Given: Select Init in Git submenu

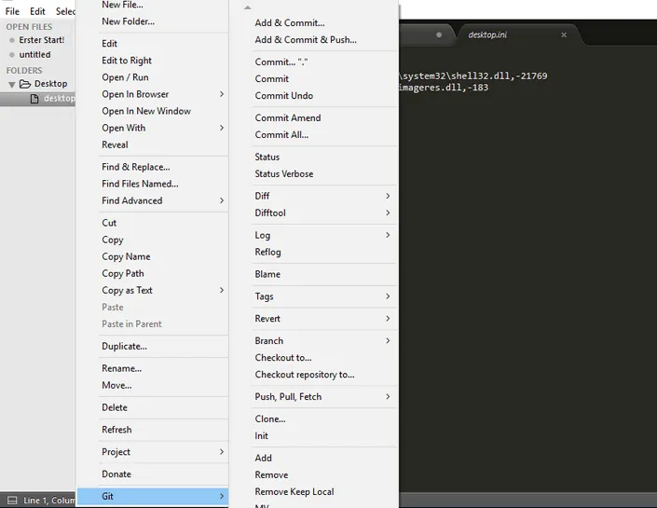Looking at the screenshot, I should click(x=262, y=435).
